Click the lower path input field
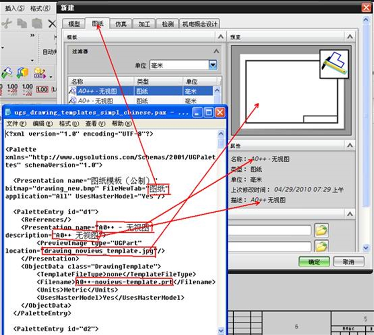 (x=270, y=247)
